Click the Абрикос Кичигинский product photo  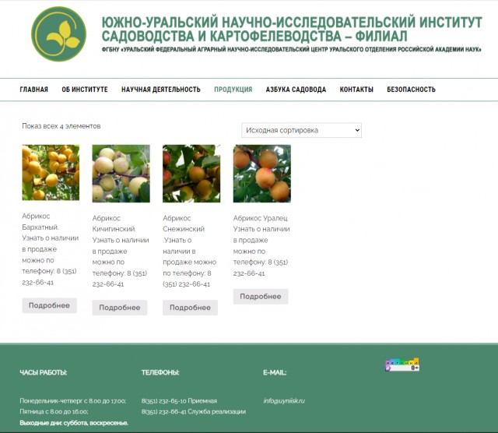[x=121, y=174]
